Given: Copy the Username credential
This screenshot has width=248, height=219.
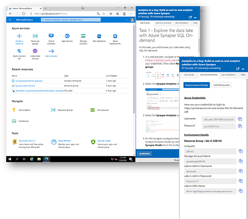Looking at the screenshot, I should click(240, 119).
